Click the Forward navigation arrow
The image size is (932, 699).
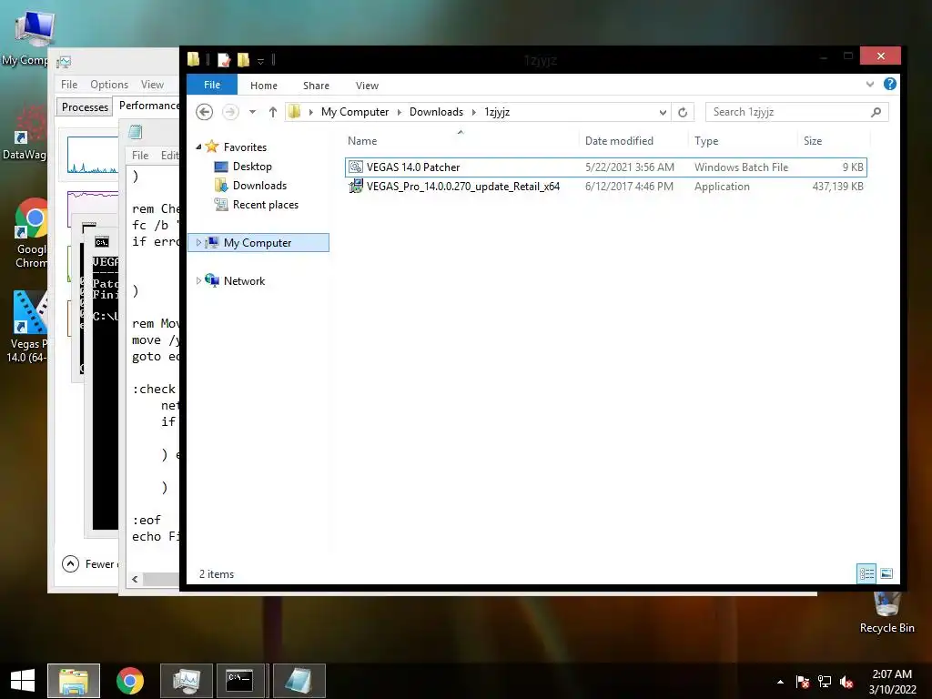230,112
